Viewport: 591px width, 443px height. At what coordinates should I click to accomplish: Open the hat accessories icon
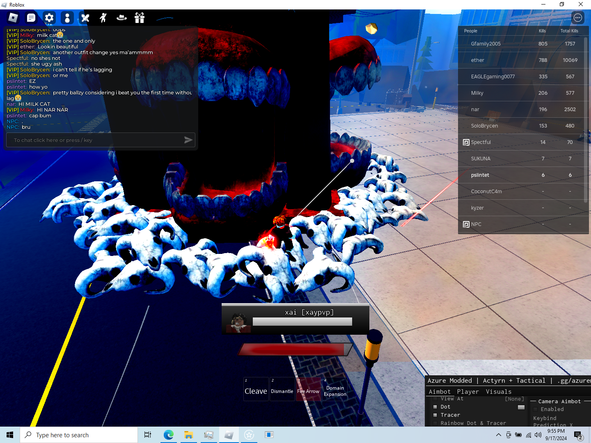coord(121,18)
